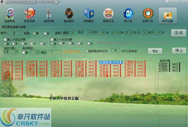Select result name 王虎衡 98分
This screenshot has width=188, height=127.
point(110,72)
